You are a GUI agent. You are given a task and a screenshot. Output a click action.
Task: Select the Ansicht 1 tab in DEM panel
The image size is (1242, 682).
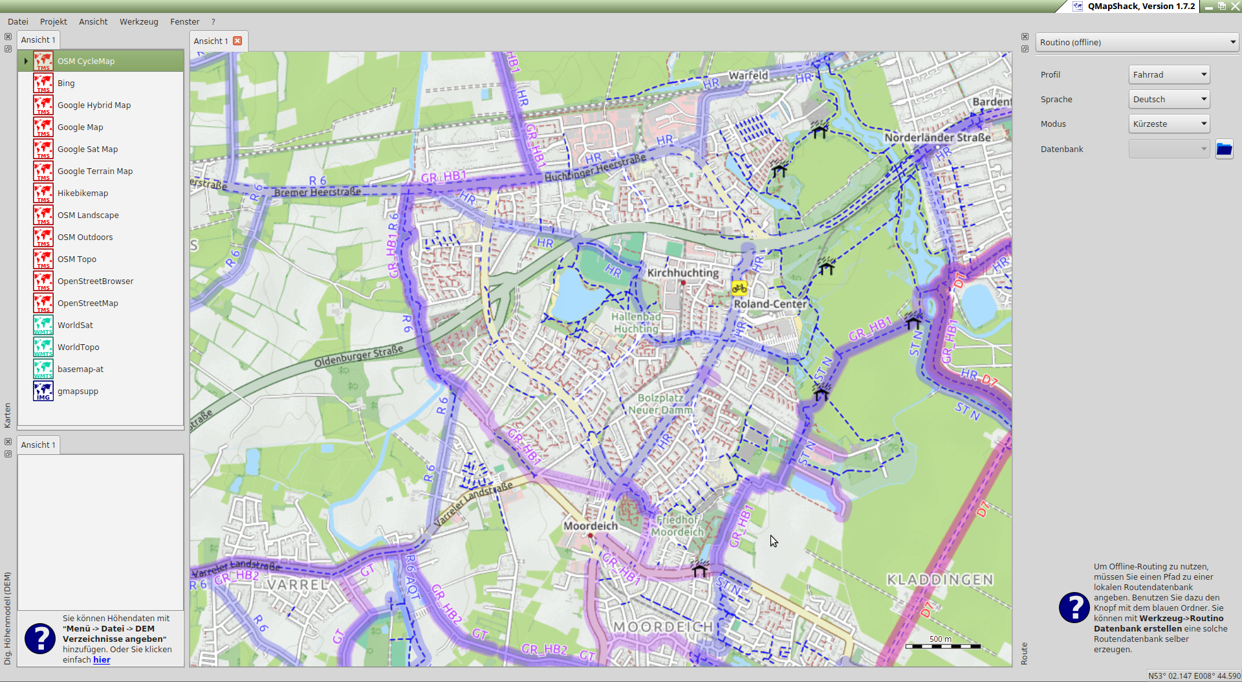pyautogui.click(x=38, y=445)
